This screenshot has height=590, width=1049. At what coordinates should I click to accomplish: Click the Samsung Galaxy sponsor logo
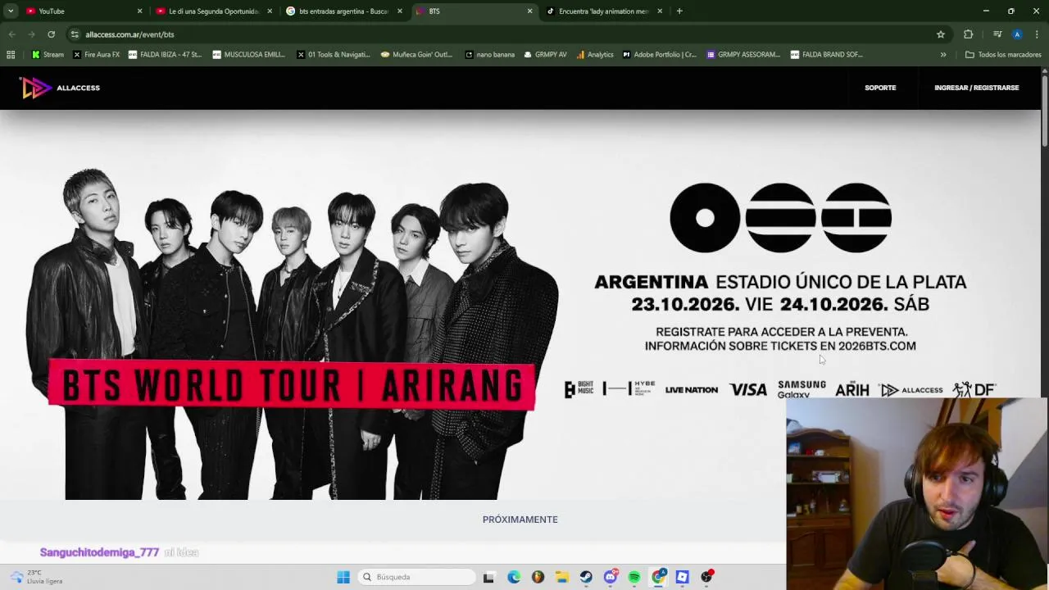(802, 389)
